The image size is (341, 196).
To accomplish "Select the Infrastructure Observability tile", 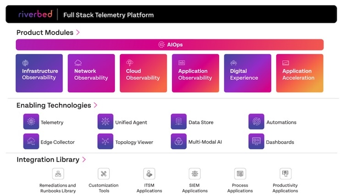I will [39, 73].
